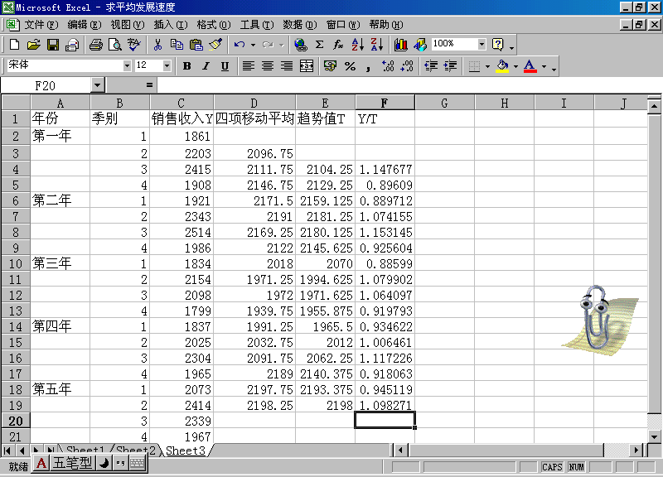This screenshot has width=663, height=477.
Task: Select the Format Painter brush
Action: click(215, 44)
